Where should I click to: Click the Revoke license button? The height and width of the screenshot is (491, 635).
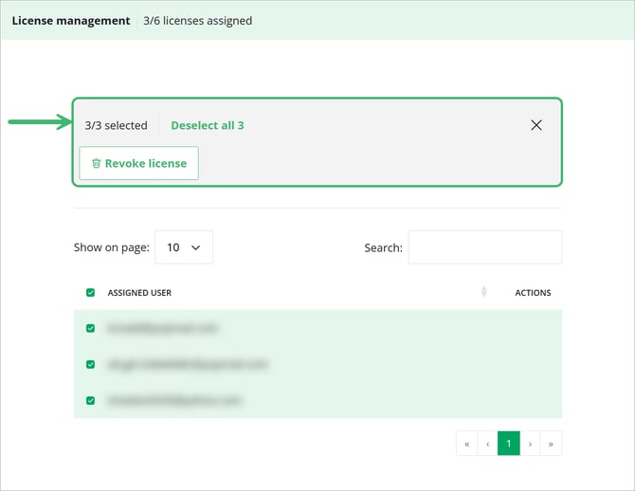point(139,163)
